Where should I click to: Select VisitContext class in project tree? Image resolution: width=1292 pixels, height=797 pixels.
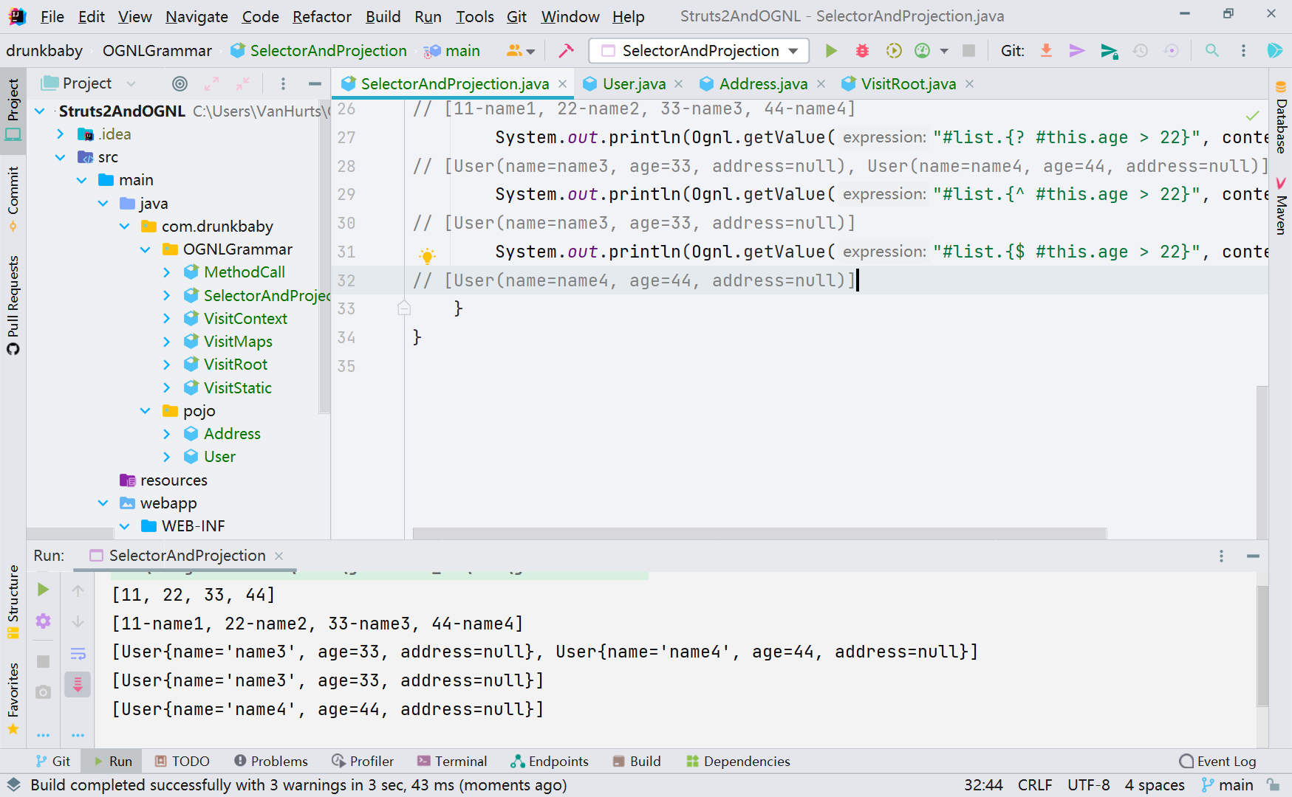point(245,319)
